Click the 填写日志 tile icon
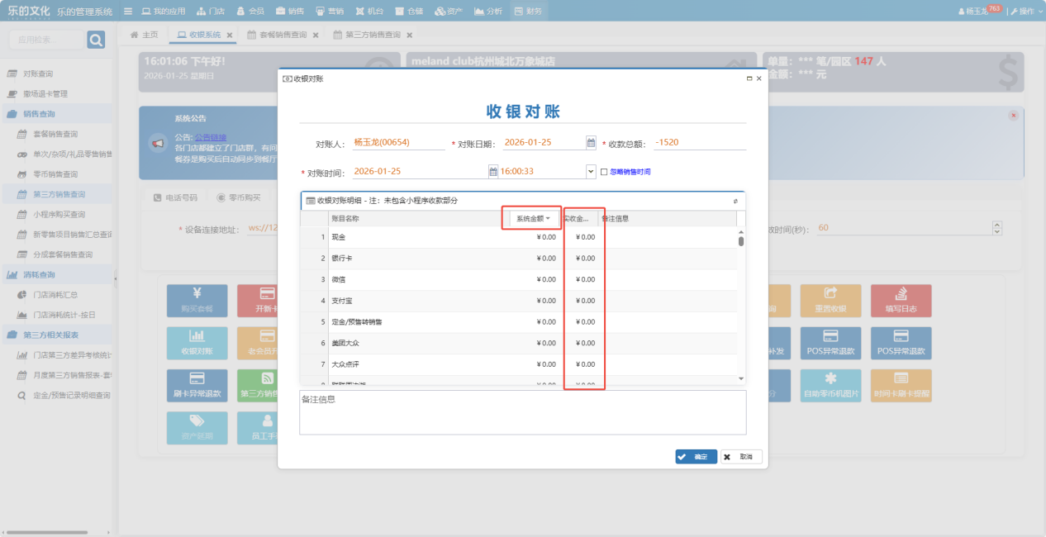This screenshot has width=1046, height=537. pyautogui.click(x=901, y=294)
